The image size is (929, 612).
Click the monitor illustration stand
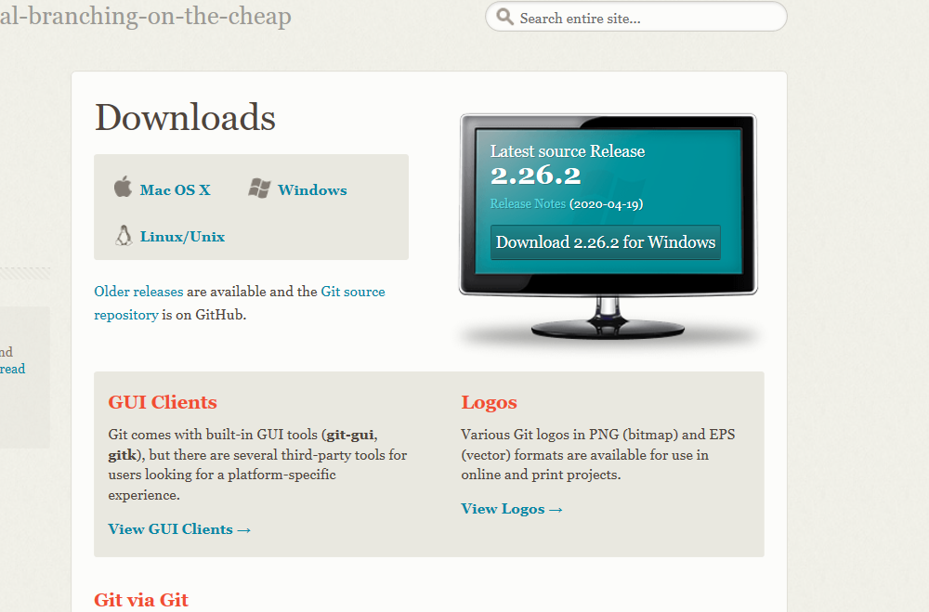click(608, 319)
